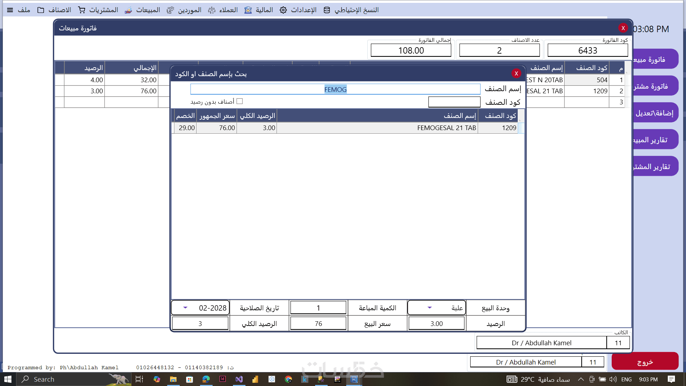
Task: Expand the وحدة البيع unit dropdown
Action: point(429,308)
